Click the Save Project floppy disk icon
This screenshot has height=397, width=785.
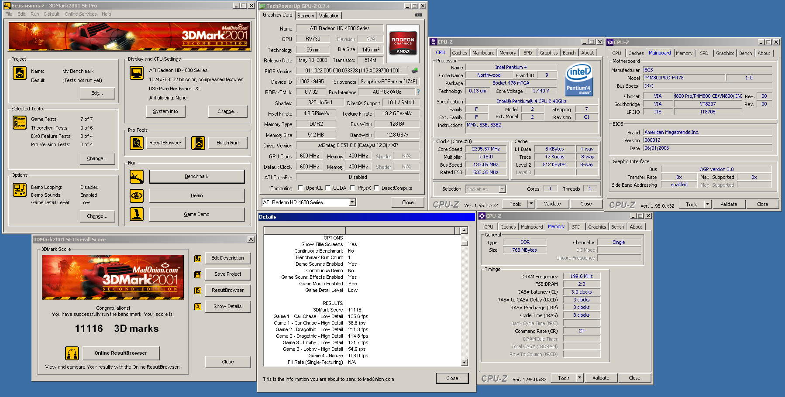(198, 274)
